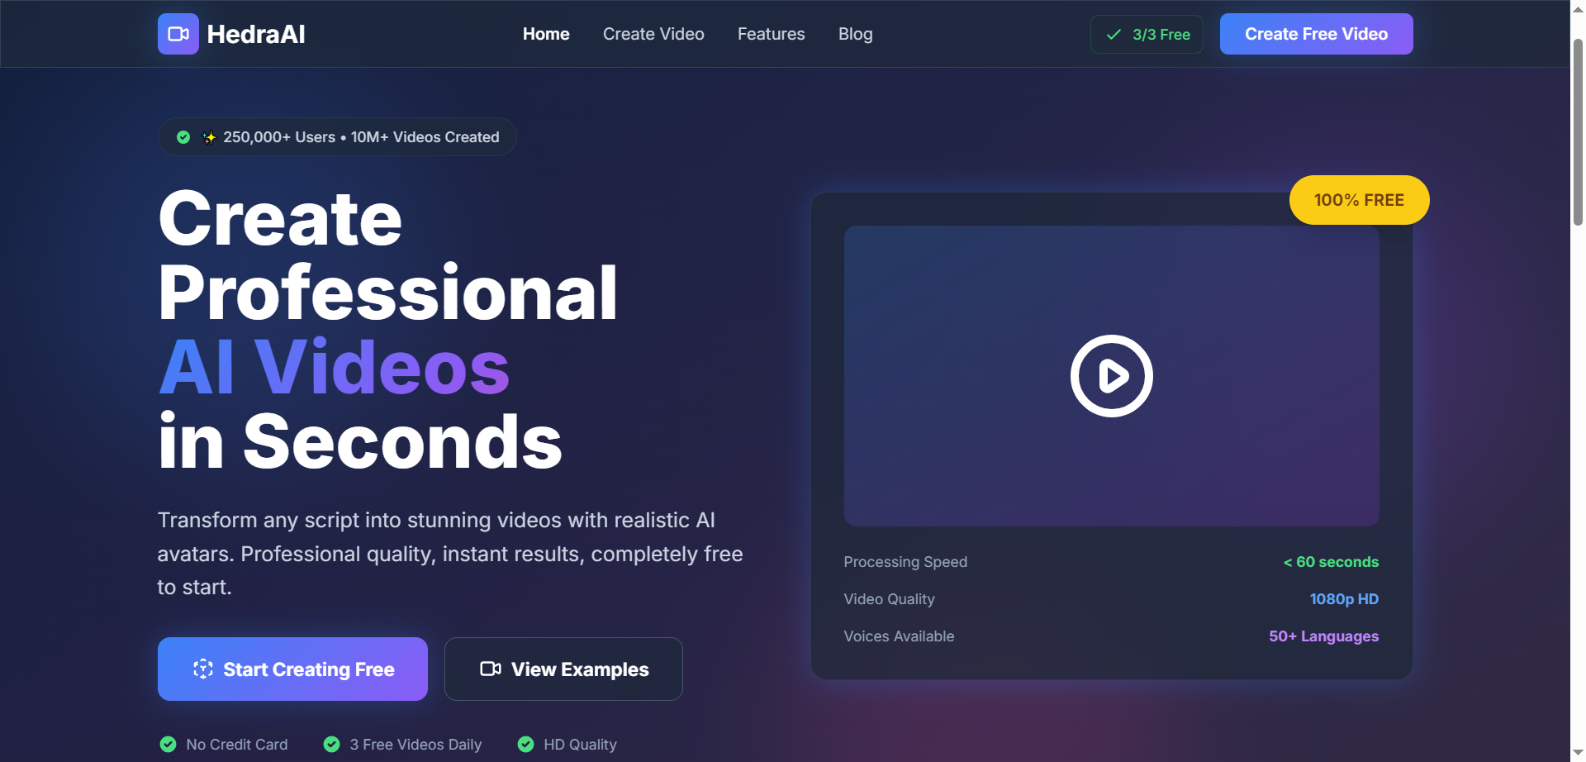Screen dimensions: 1586x762
Task: Click the green check in users badge
Action: (183, 137)
